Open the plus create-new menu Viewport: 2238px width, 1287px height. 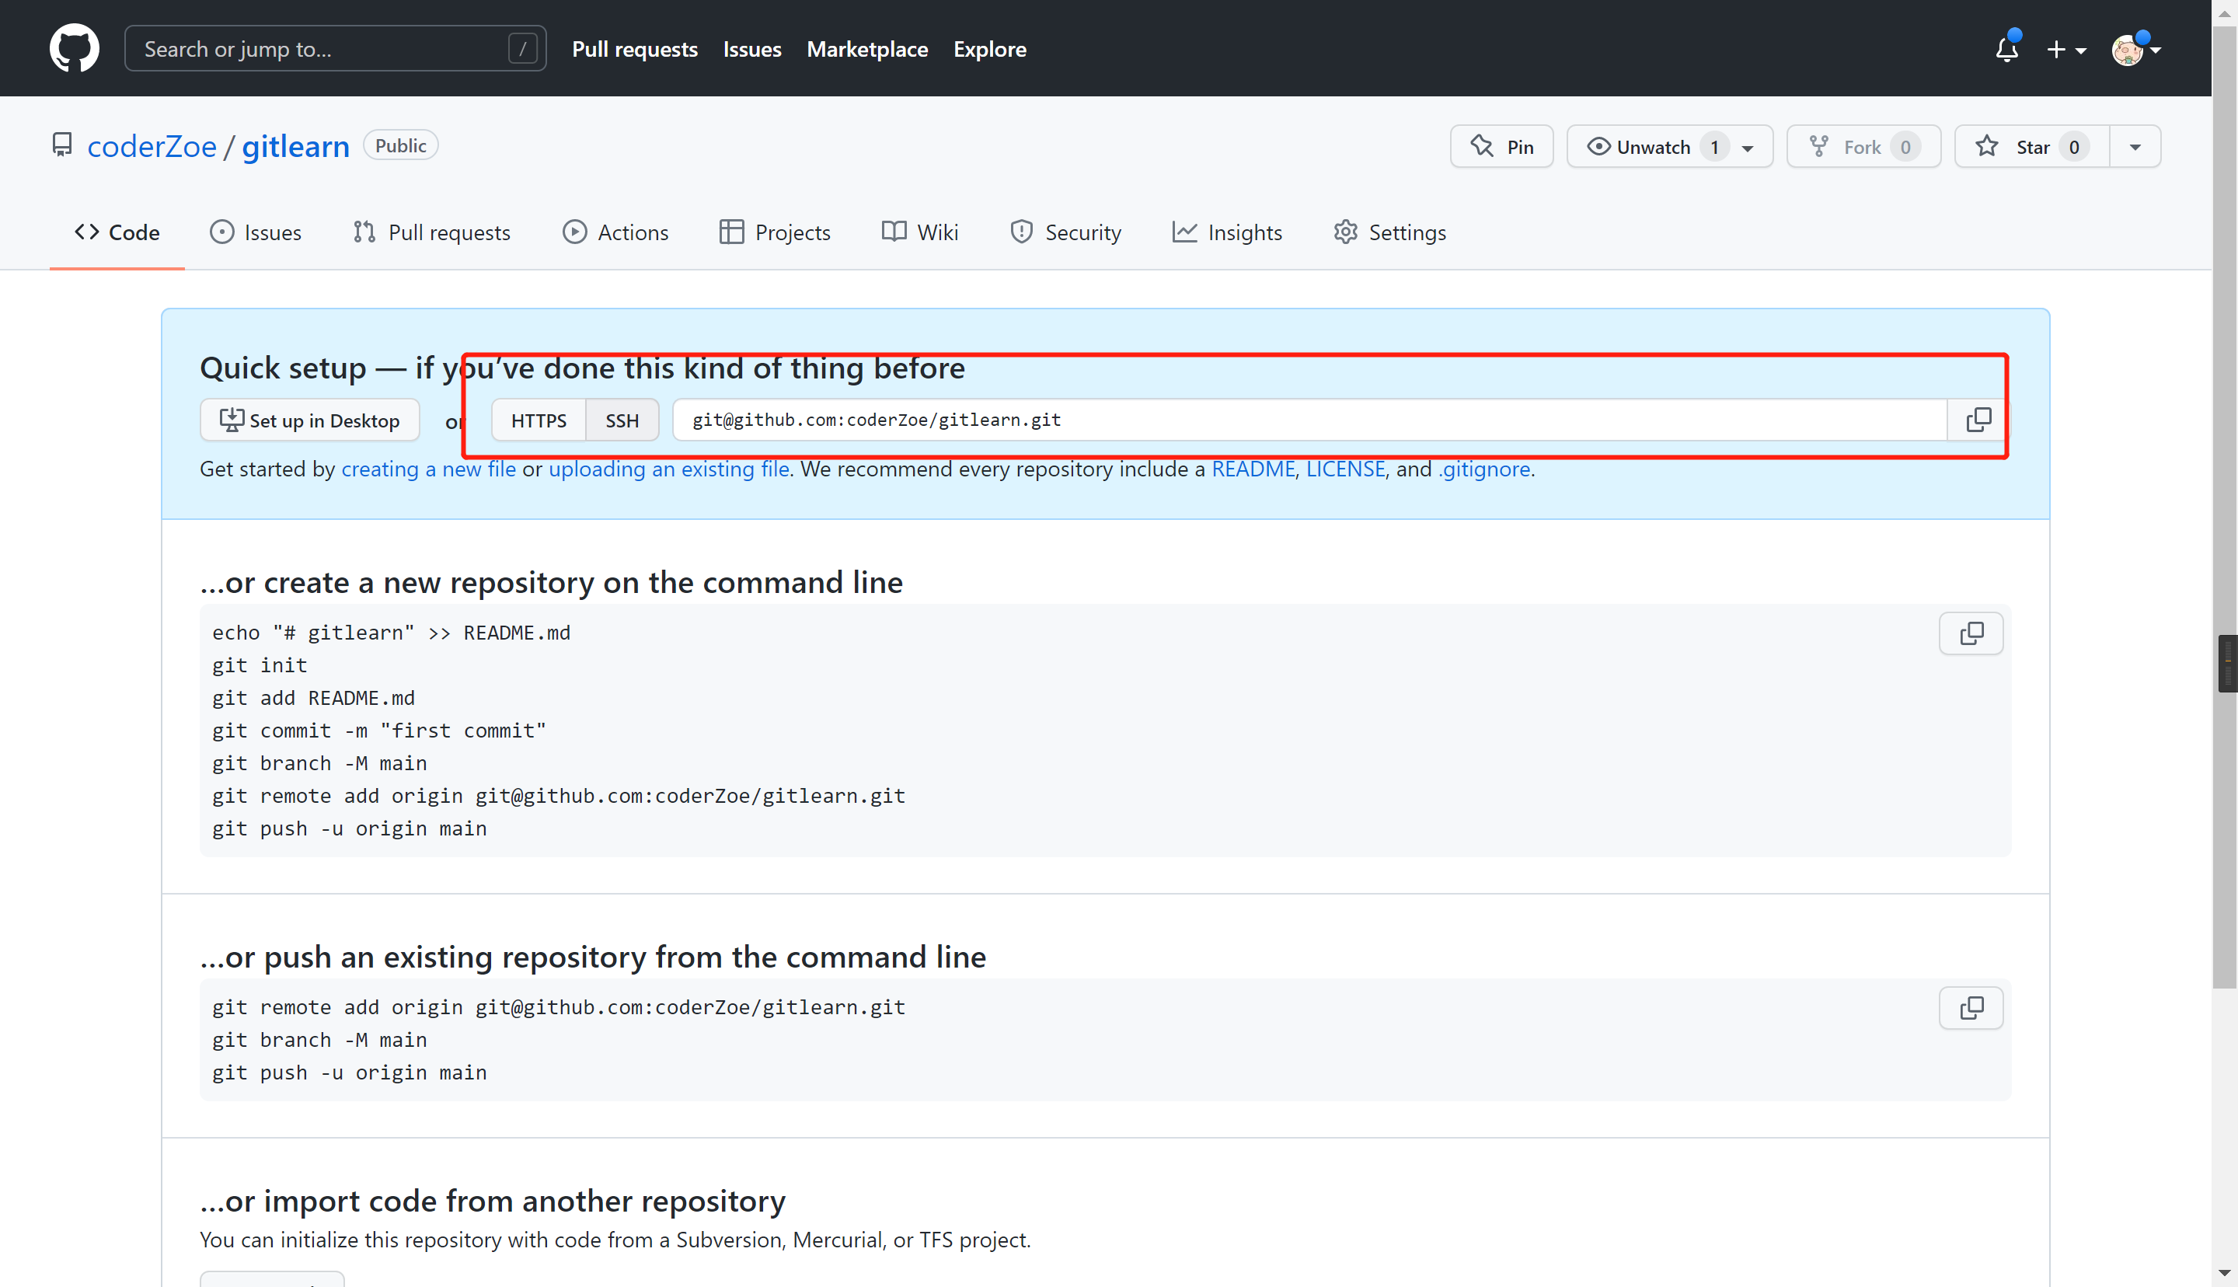[2065, 50]
